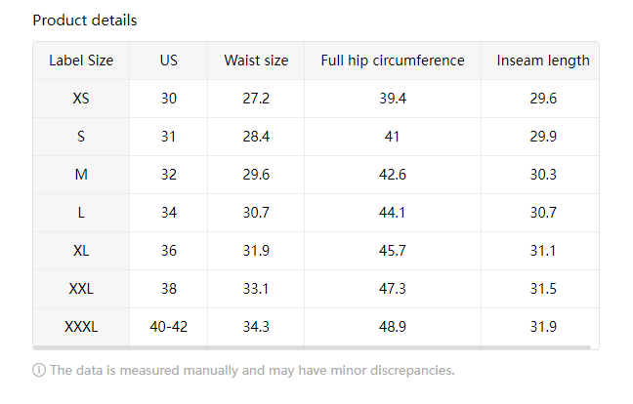Click the M label size cell
The height and width of the screenshot is (404, 633).
[81, 175]
